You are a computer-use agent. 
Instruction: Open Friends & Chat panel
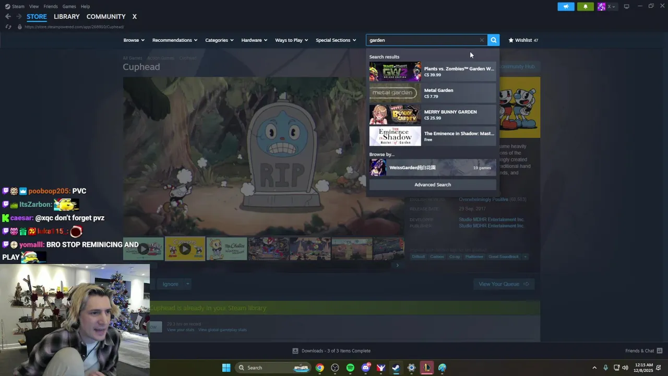click(644, 351)
